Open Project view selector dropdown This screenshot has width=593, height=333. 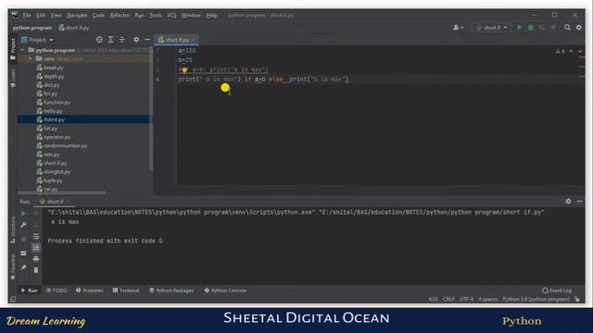[37, 40]
